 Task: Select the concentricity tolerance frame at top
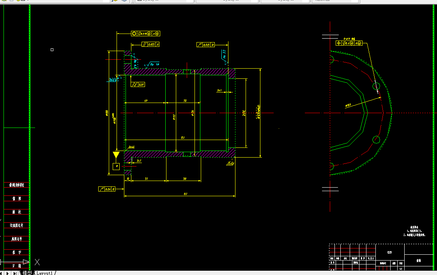click(145, 34)
